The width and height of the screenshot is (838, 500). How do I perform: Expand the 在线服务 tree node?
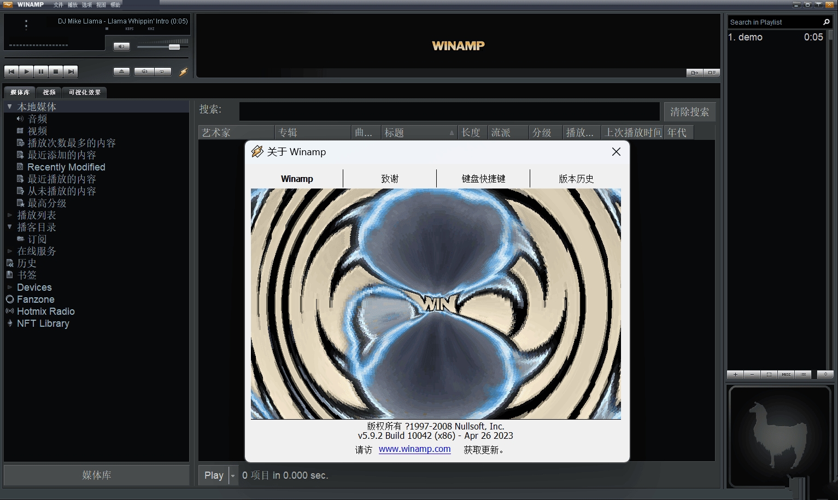[x=9, y=251]
